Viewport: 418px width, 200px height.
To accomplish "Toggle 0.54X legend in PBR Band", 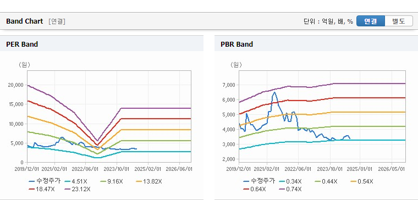I will 362,181.
